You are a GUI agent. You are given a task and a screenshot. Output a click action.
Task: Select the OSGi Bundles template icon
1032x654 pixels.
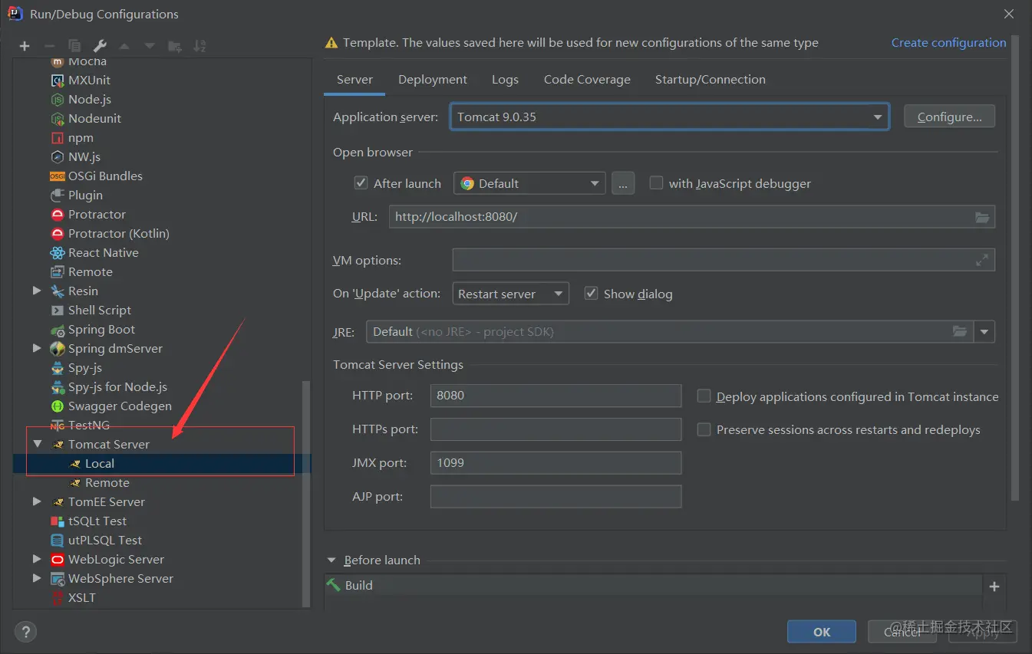[57, 176]
